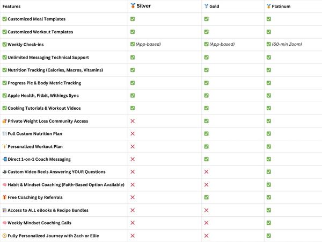The width and height of the screenshot is (322, 242).
Task: Click the Apple Health, Fitbit, Withings Sync label
Action: point(43,96)
